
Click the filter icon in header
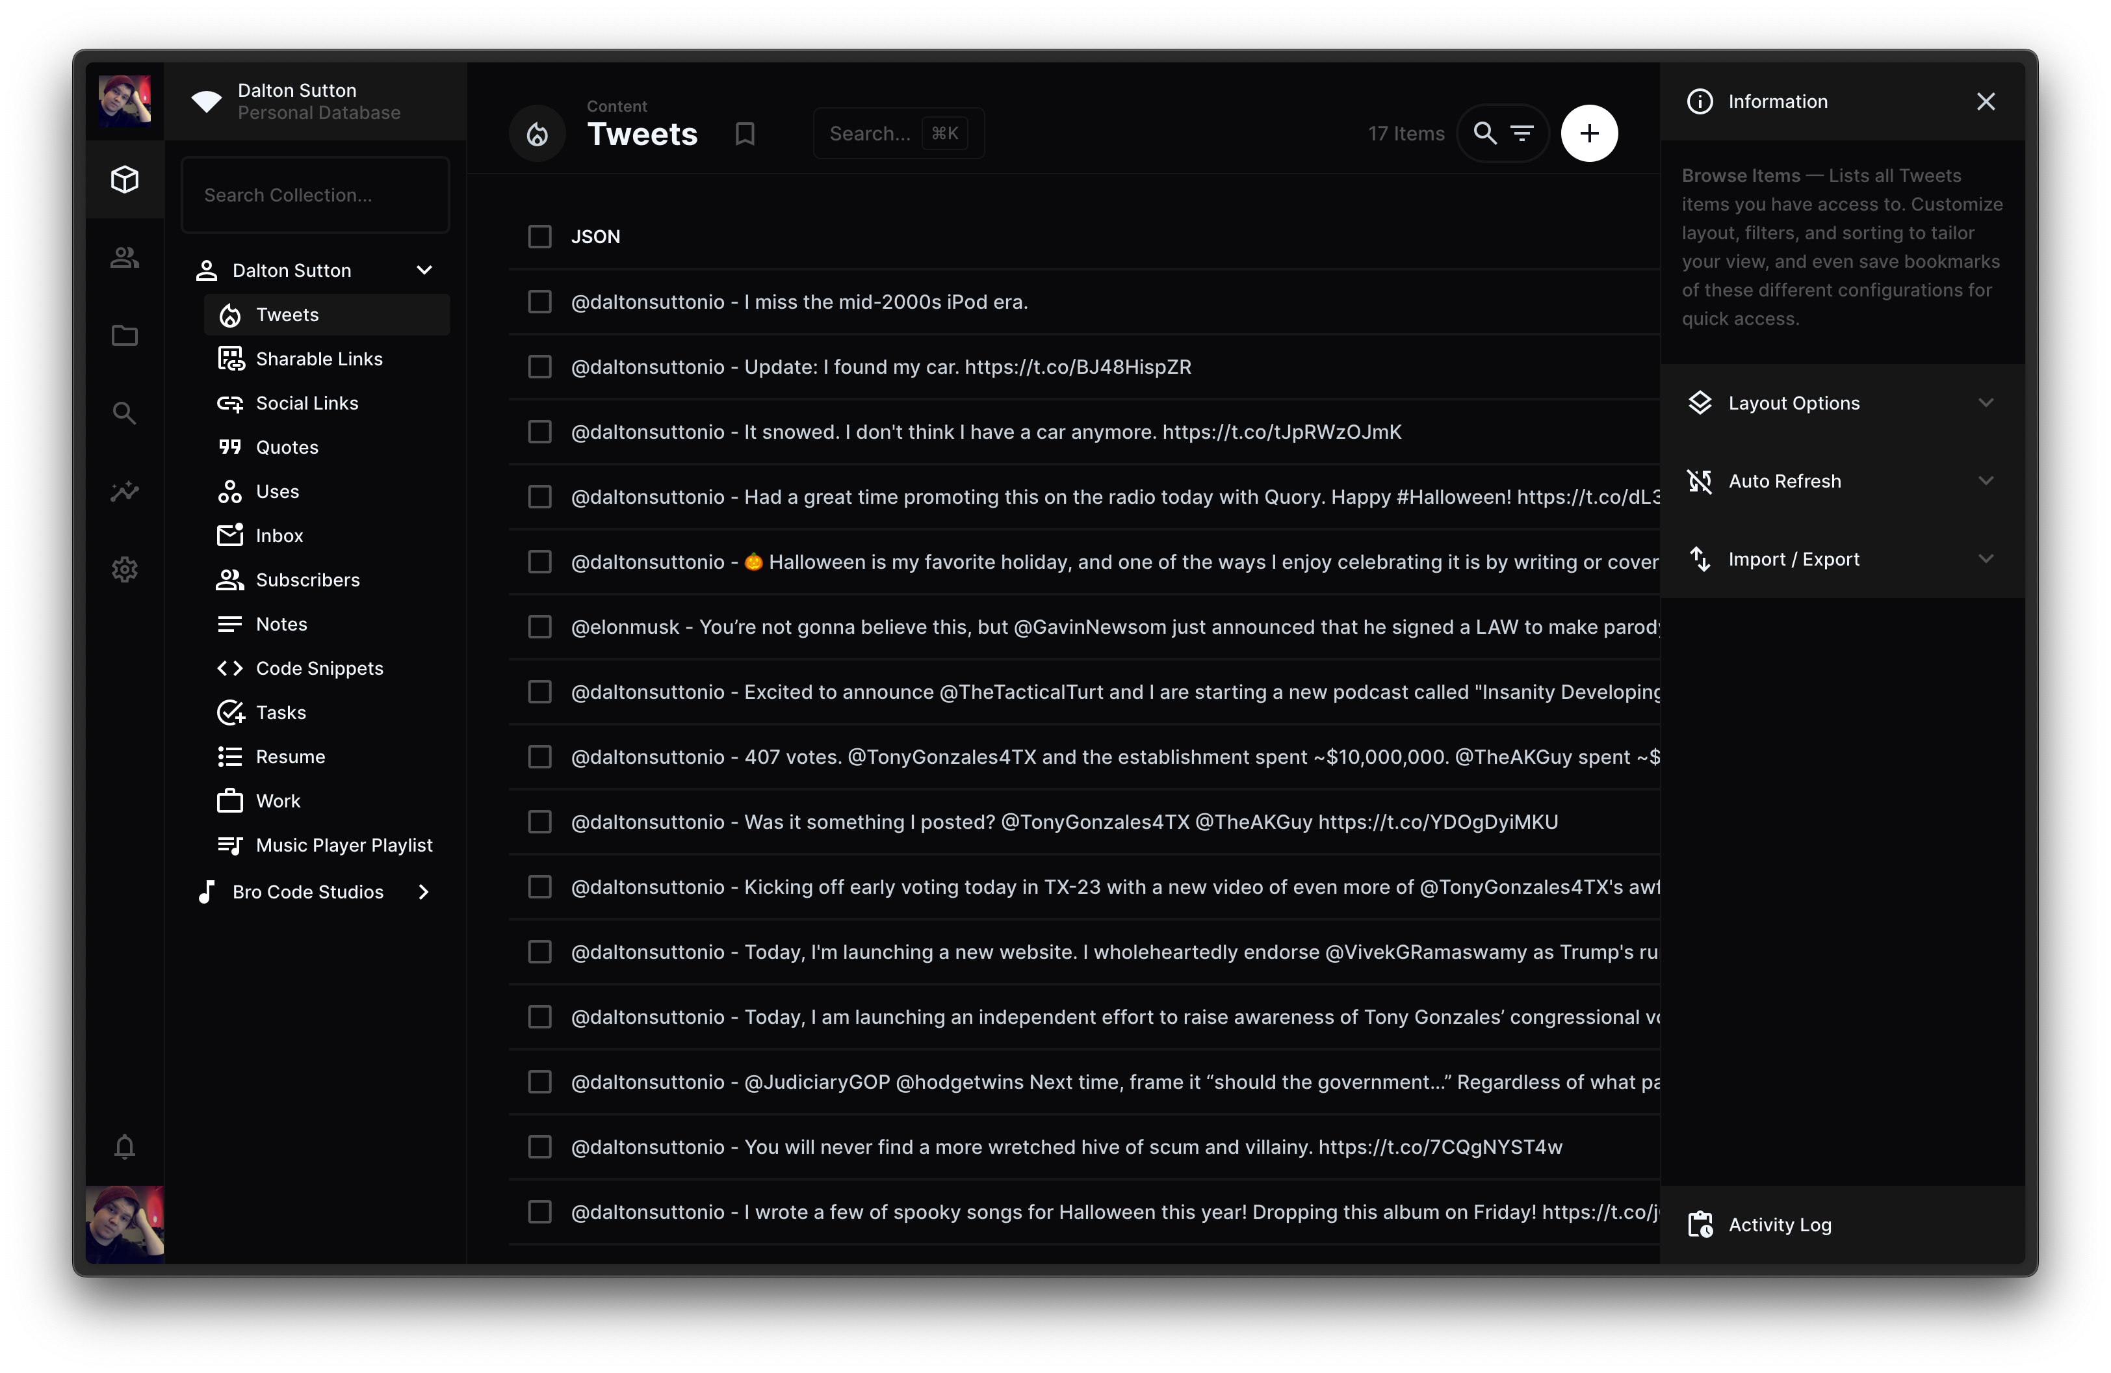[x=1522, y=134]
